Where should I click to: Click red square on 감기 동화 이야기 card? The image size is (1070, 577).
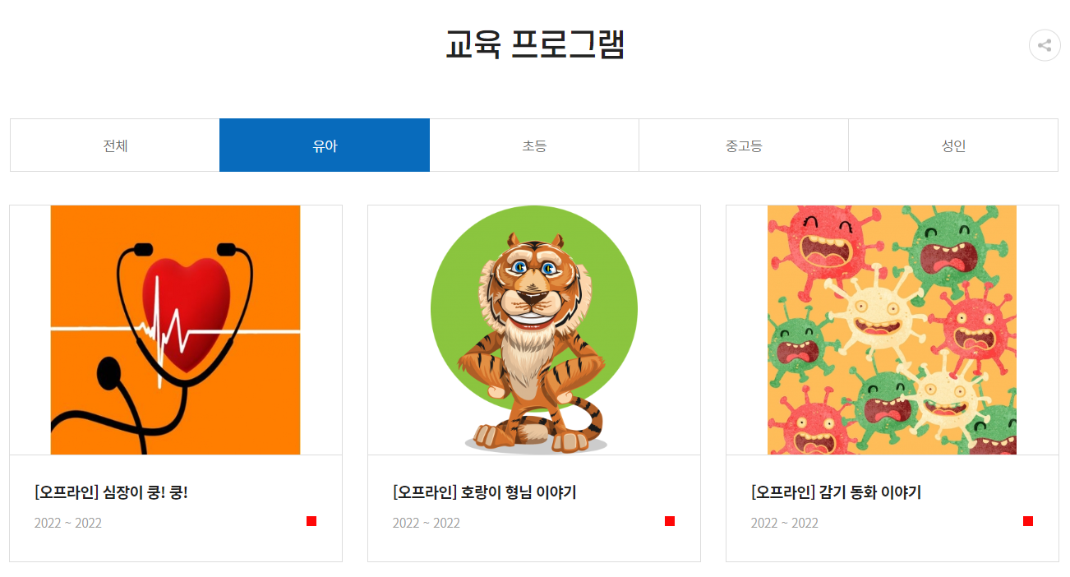pos(1028,521)
